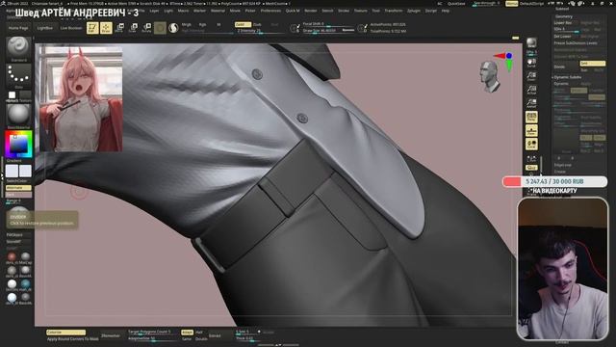The image size is (616, 347).
Task: Click the Actual size icon
Action: pyautogui.click(x=531, y=90)
